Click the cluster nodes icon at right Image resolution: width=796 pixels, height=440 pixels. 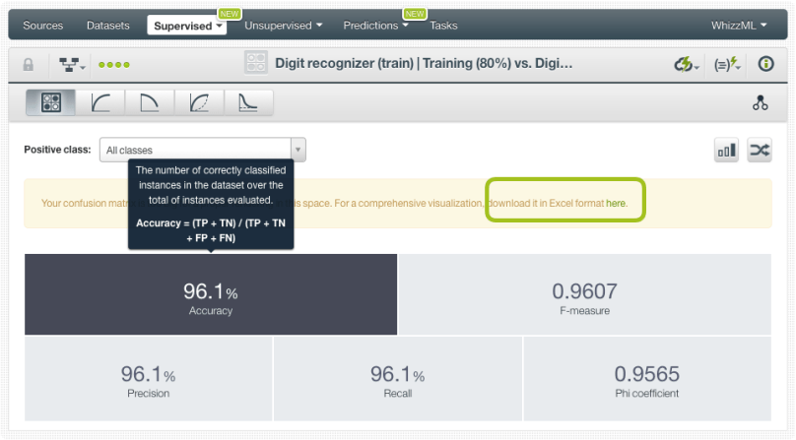pyautogui.click(x=760, y=102)
